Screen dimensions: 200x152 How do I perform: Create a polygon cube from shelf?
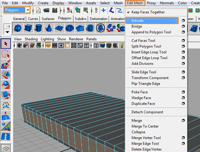click(x=28, y=28)
